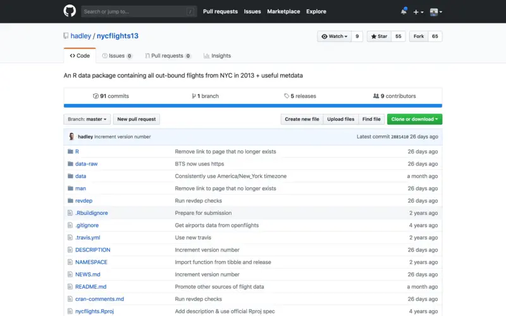
Task: Switch to the Issues tab
Action: (x=117, y=56)
